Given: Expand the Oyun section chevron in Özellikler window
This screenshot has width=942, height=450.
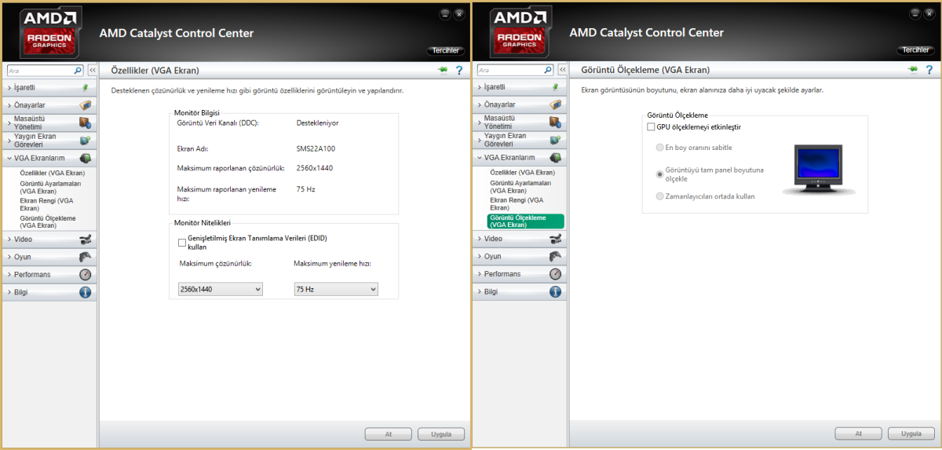Looking at the screenshot, I should (9, 257).
